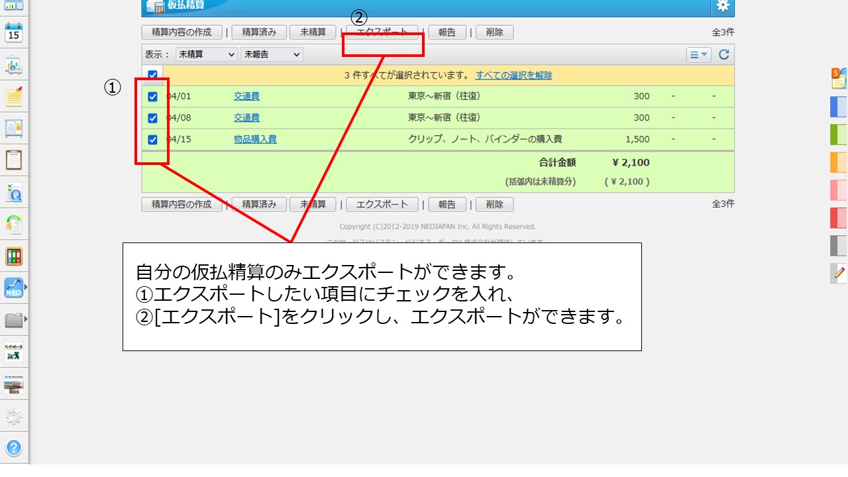Open the binder cabinet icon in sidebar

[14, 256]
